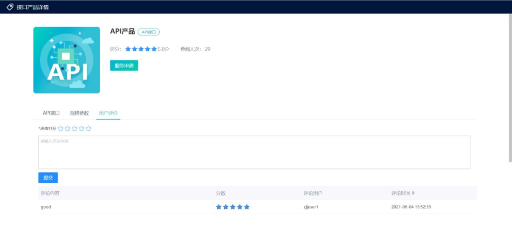
Task: Submit the review with 提交 button
Action: [x=48, y=178]
